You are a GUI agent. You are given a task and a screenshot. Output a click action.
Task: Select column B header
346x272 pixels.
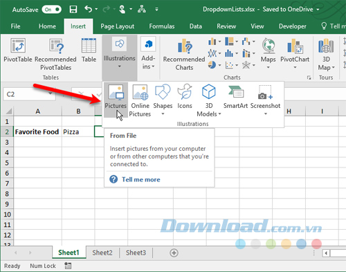(78, 111)
